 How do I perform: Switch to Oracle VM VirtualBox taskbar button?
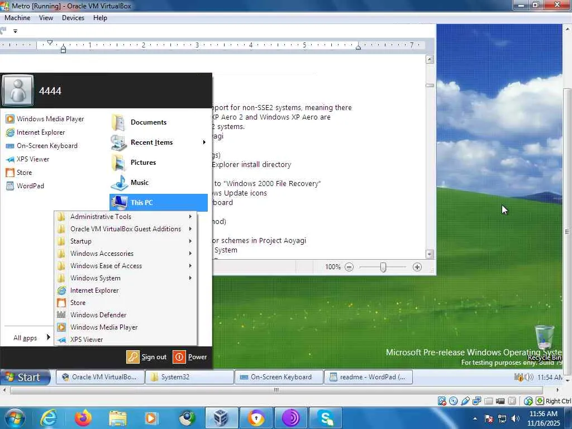[x=100, y=377]
